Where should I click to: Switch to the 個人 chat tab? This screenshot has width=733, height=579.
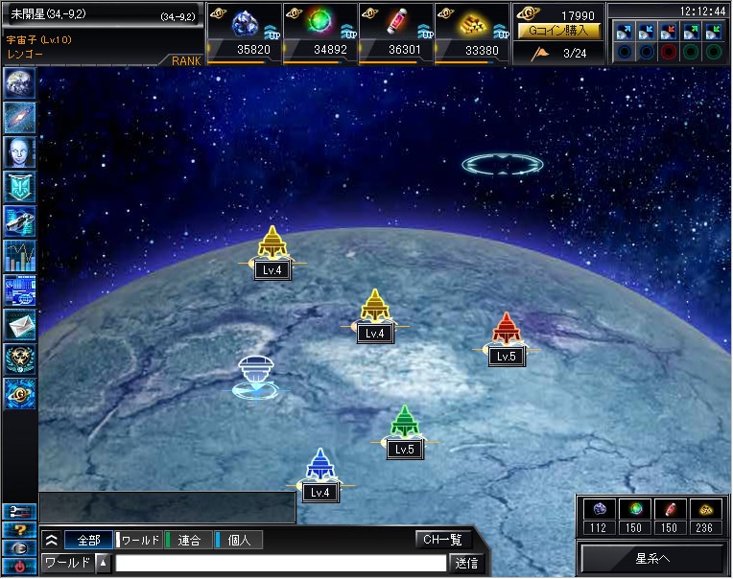click(x=238, y=541)
